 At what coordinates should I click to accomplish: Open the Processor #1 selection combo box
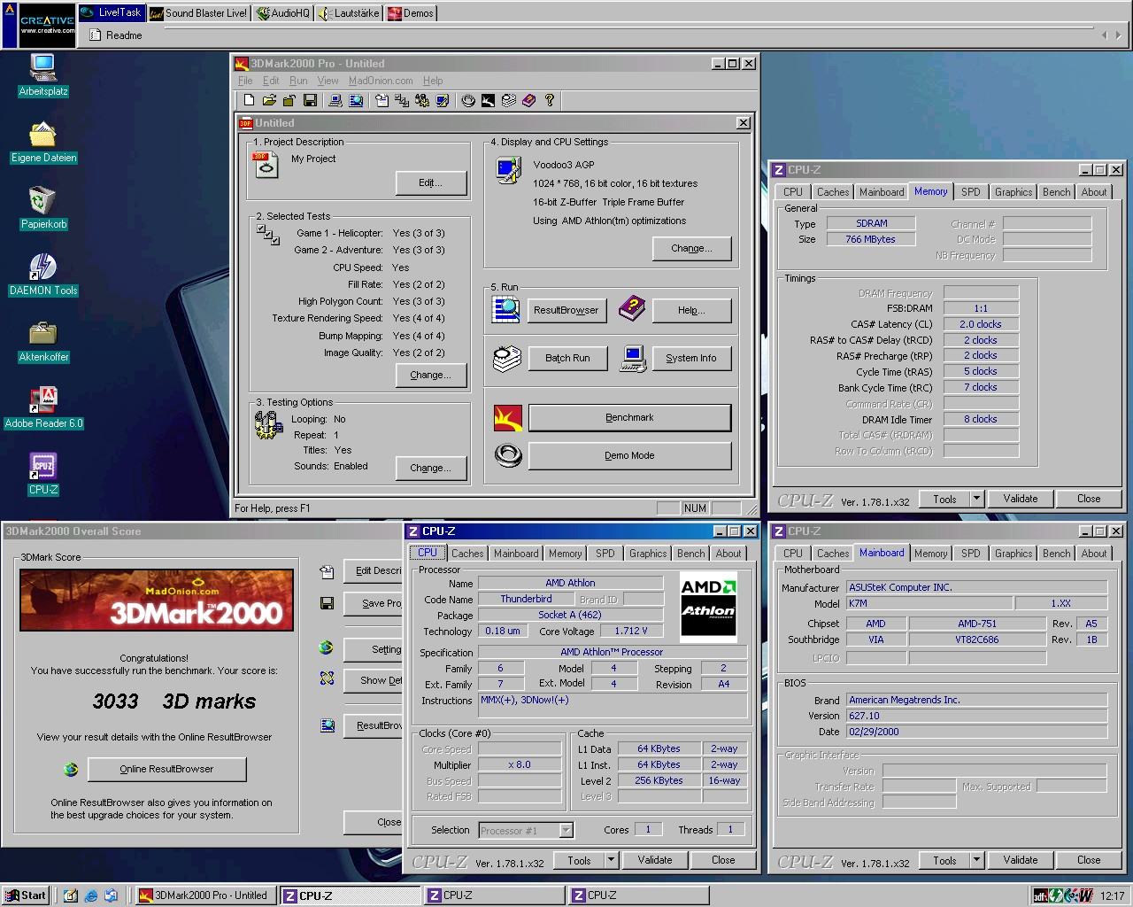click(526, 830)
